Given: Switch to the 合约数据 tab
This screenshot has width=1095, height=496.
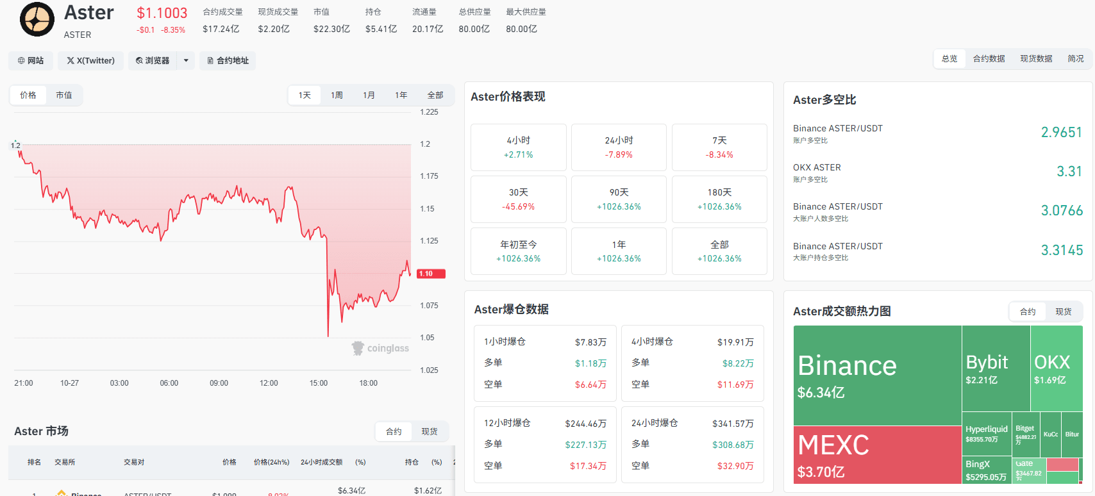Looking at the screenshot, I should pos(989,58).
